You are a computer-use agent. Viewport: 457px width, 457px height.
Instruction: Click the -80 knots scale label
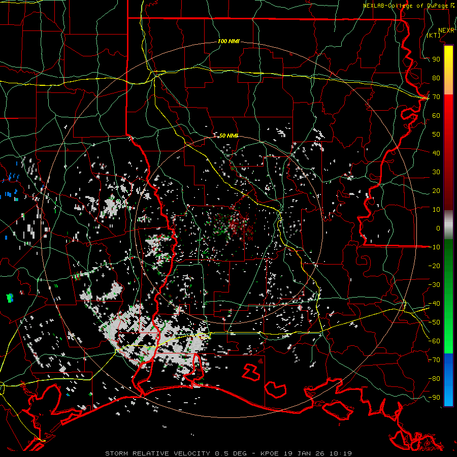tap(434, 379)
